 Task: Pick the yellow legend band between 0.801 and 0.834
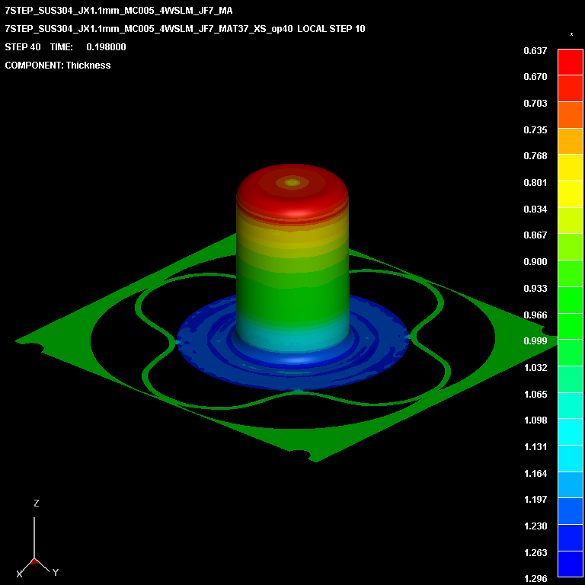tap(570, 194)
